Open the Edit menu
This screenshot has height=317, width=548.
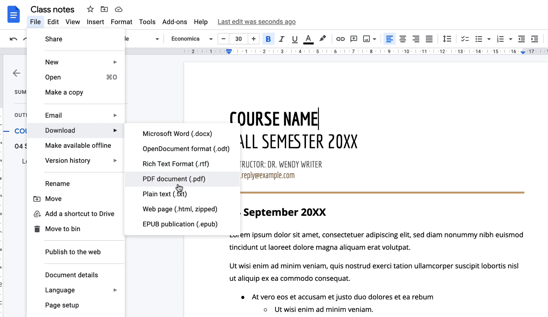pyautogui.click(x=53, y=22)
